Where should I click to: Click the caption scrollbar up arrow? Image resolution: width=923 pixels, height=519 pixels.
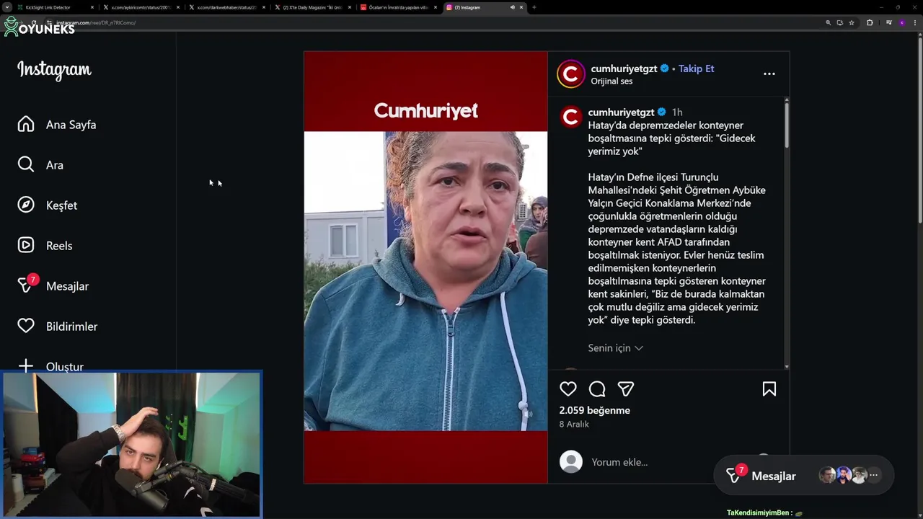(x=786, y=99)
